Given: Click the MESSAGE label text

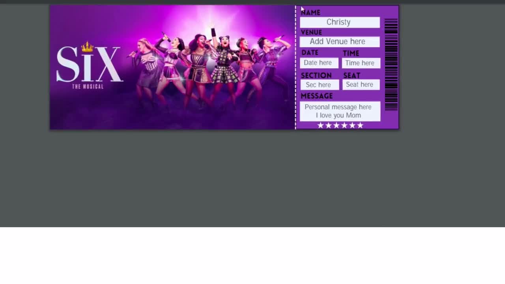Looking at the screenshot, I should (x=316, y=96).
